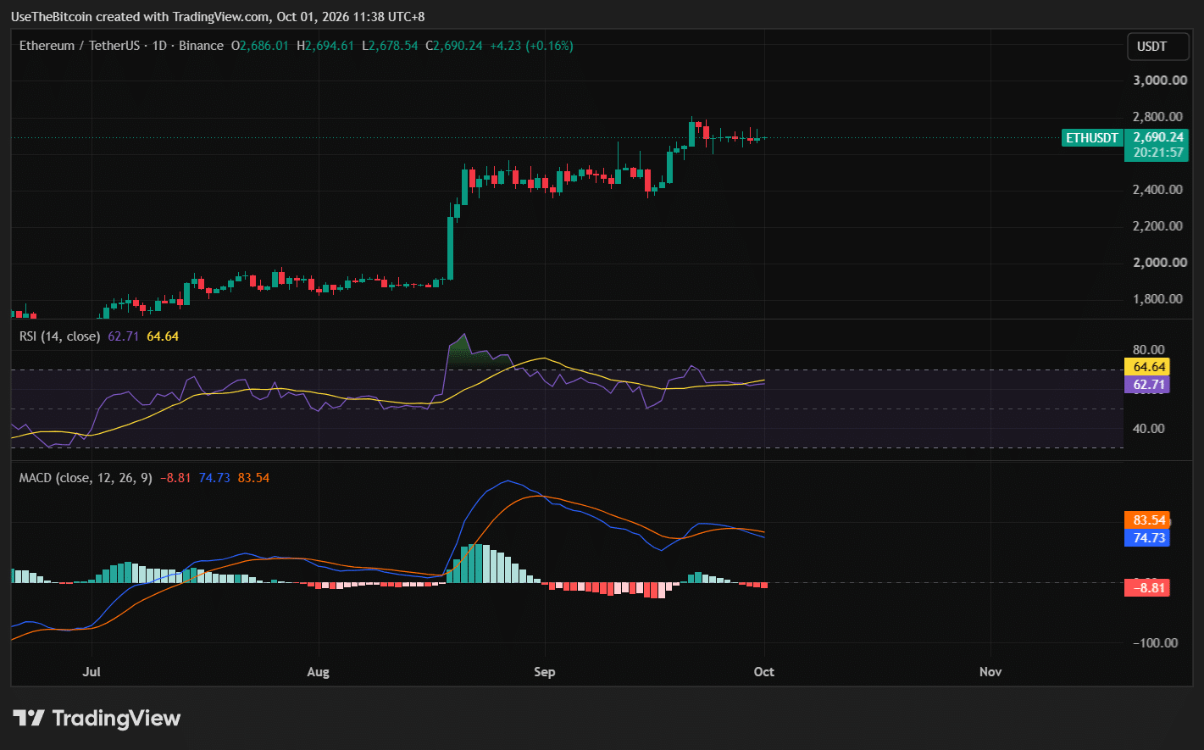Click the MACD legend value 83.54

[254, 478]
